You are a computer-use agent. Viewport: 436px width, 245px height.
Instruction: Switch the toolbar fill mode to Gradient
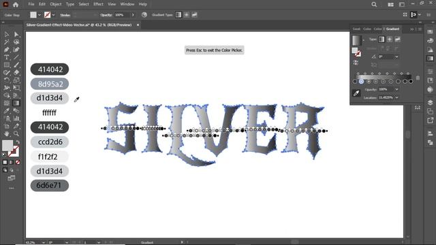coord(12,162)
